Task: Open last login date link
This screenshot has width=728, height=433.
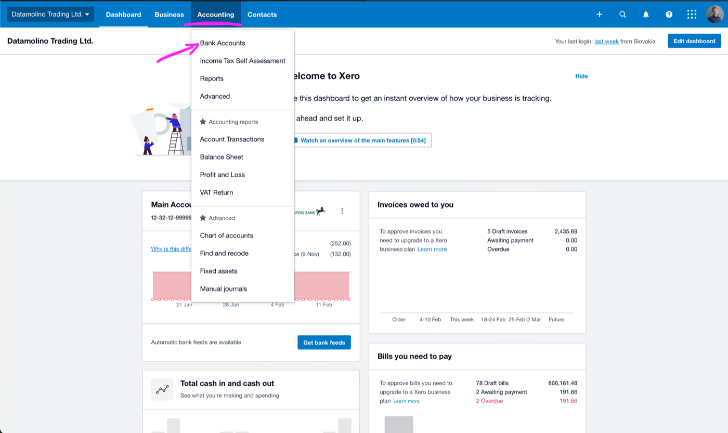Action: click(606, 41)
